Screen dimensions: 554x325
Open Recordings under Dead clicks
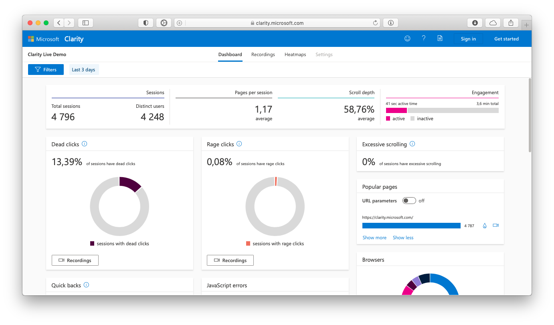click(75, 260)
